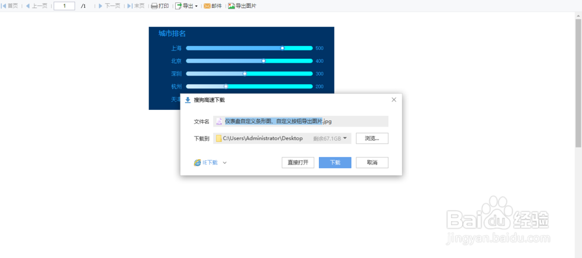Click the value 300 next to Shenzhen
The height and width of the screenshot is (258, 582).
(x=320, y=74)
